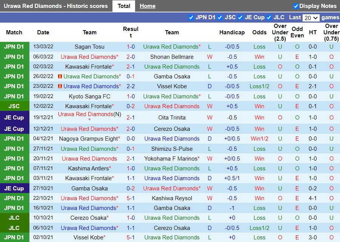
Task: Toggle the JLC filter checkbox
Action: pyautogui.click(x=269, y=17)
